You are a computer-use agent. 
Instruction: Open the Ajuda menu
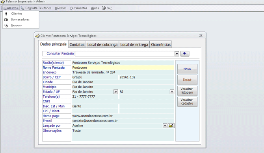(95, 8)
